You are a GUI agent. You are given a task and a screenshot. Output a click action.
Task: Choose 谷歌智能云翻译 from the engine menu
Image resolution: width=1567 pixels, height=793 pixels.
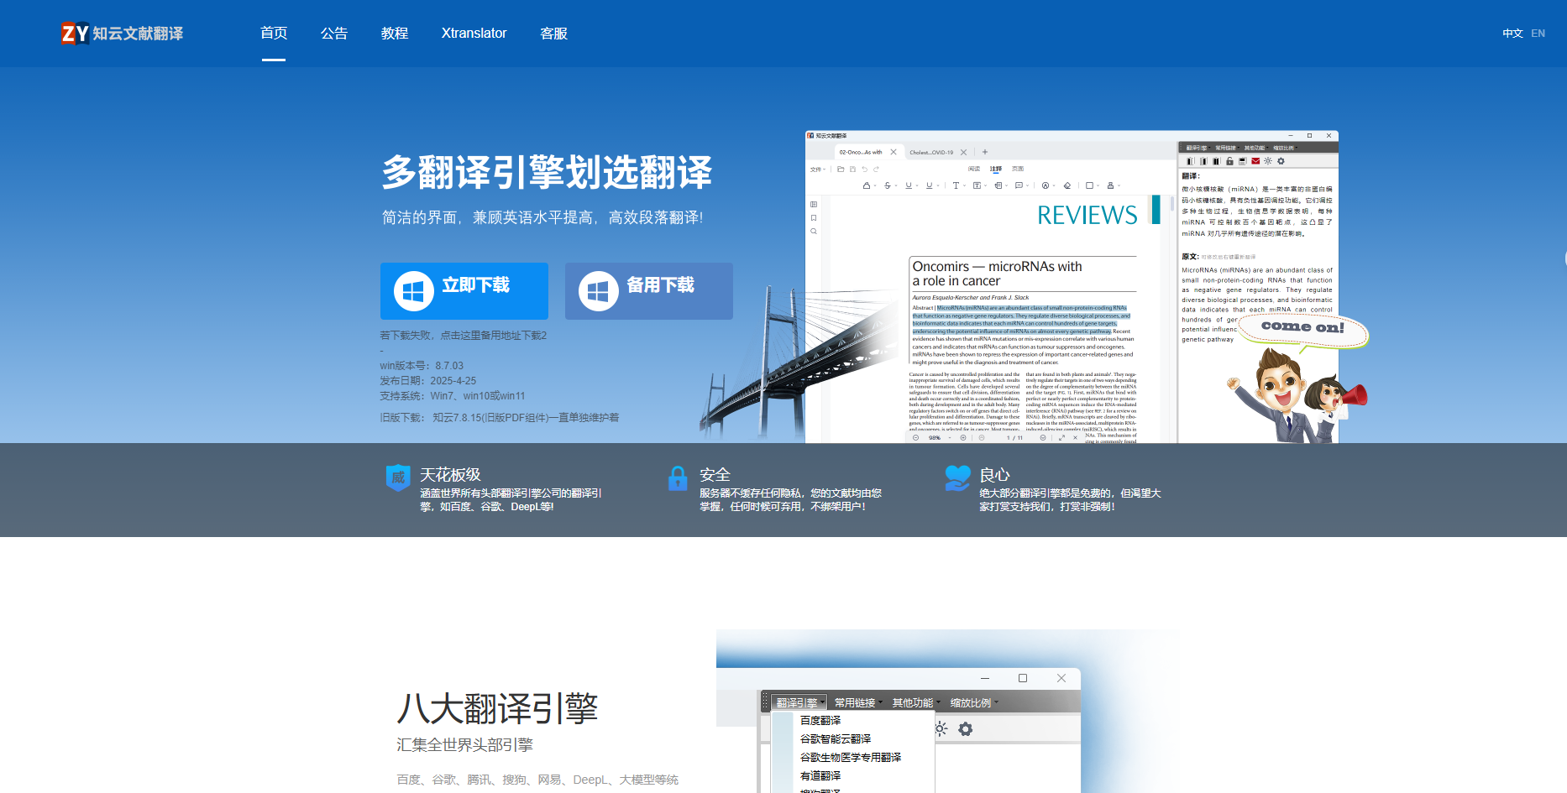[x=836, y=739]
